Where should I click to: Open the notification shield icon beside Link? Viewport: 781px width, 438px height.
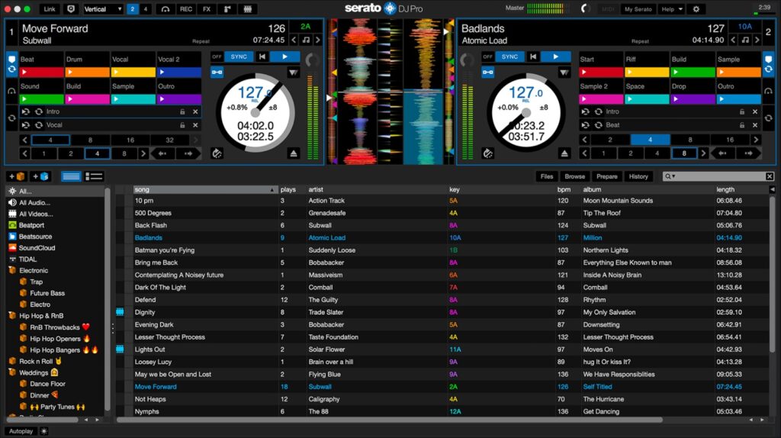[71, 9]
